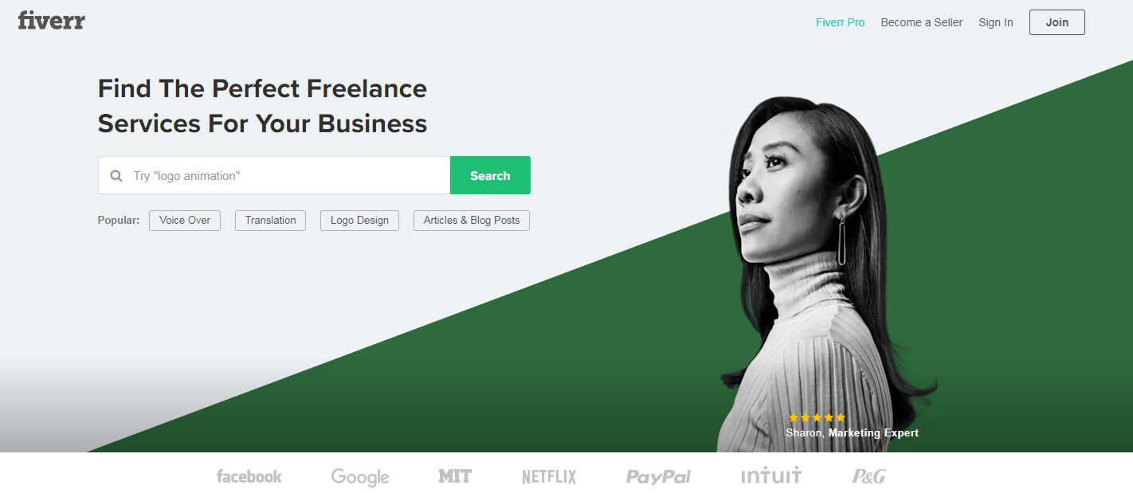Click the Join button

[x=1057, y=22]
